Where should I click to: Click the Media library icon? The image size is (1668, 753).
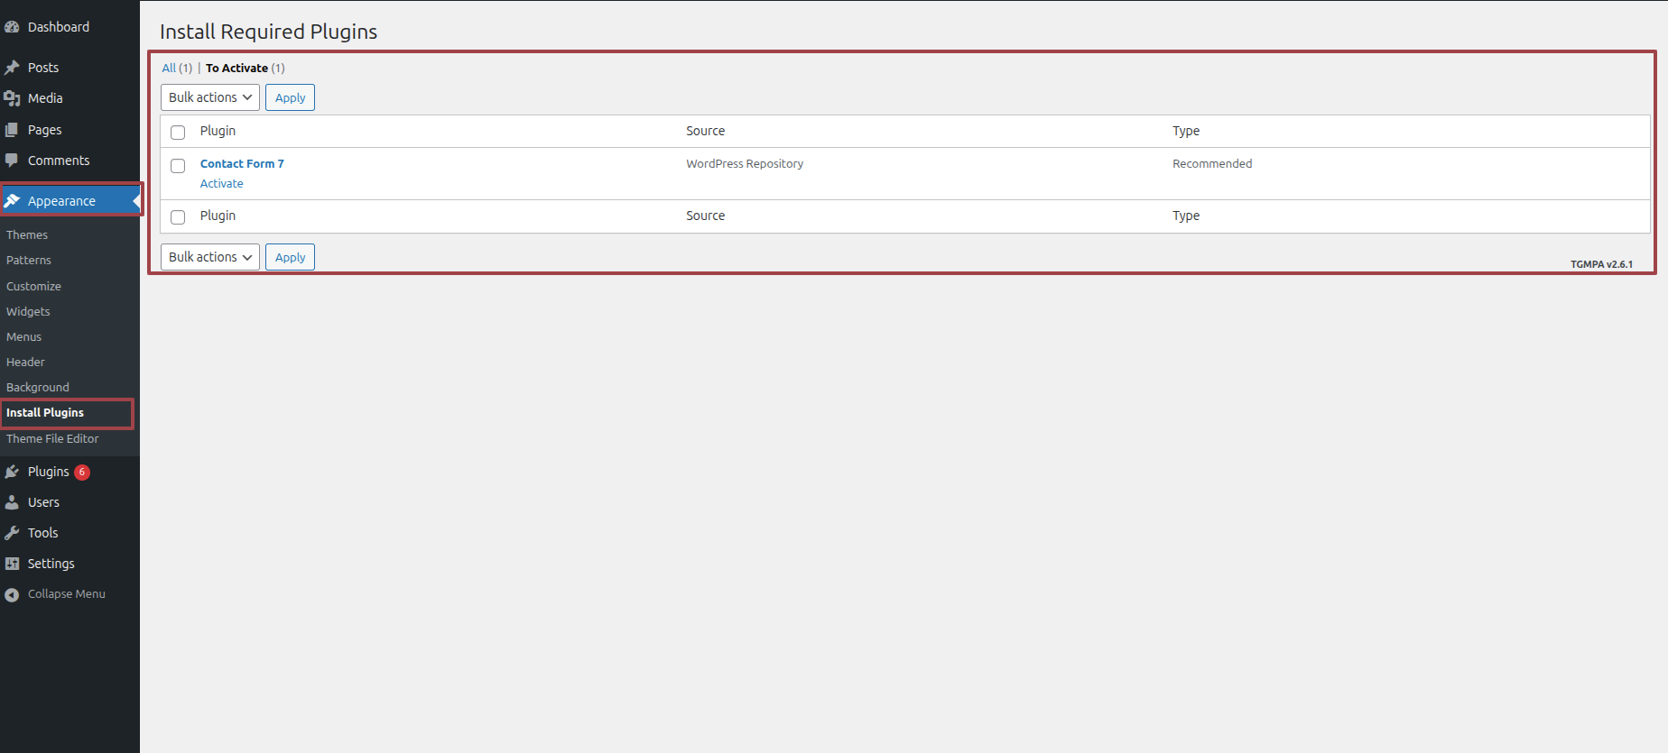click(12, 98)
